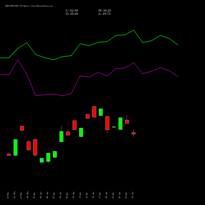Viewport: 205px width, 205px height.
Task: Select the small red candle for 09 Apr
Action: click(x=68, y=134)
